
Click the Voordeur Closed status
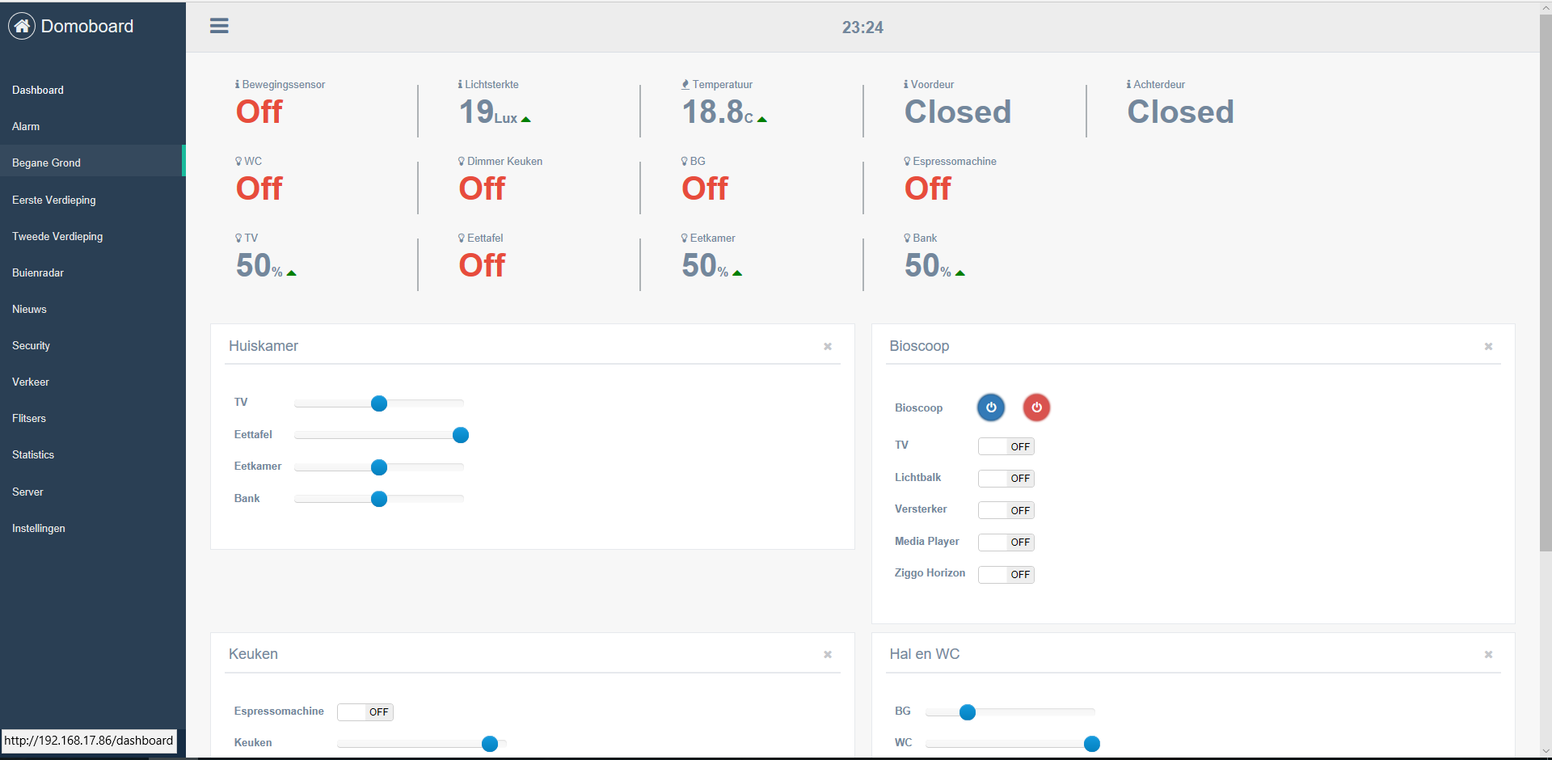point(958,112)
